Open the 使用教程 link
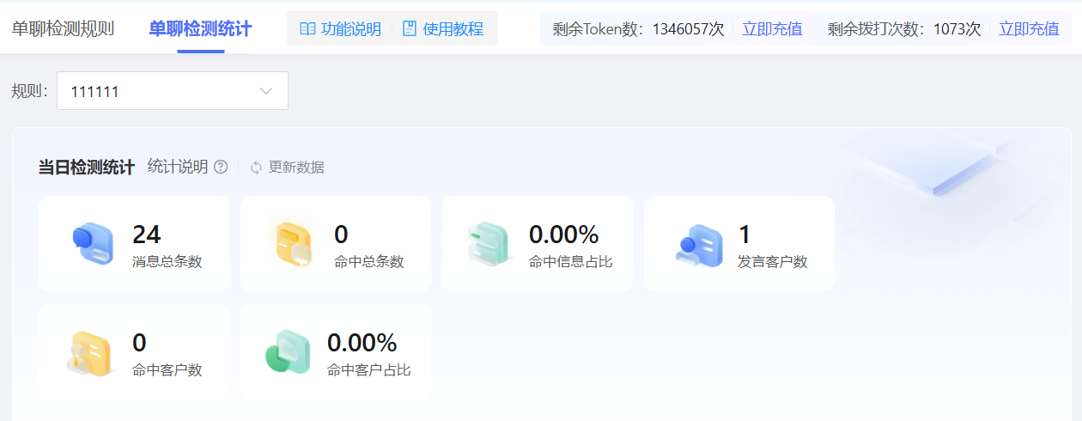The width and height of the screenshot is (1082, 421). [453, 29]
